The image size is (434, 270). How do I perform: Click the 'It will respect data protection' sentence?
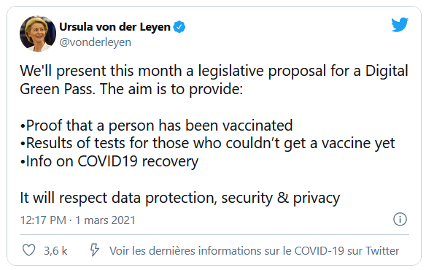point(180,198)
